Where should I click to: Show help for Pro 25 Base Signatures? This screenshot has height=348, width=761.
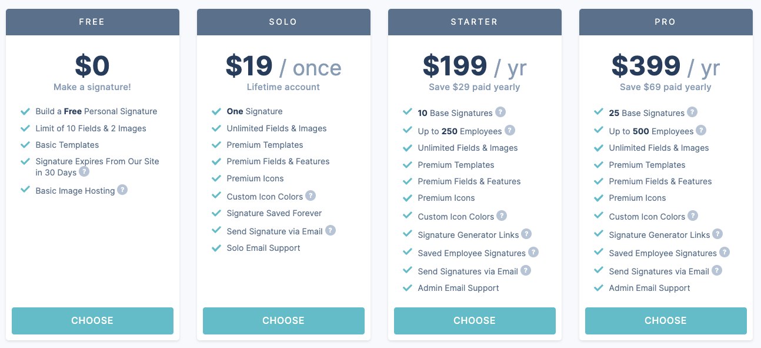692,112
